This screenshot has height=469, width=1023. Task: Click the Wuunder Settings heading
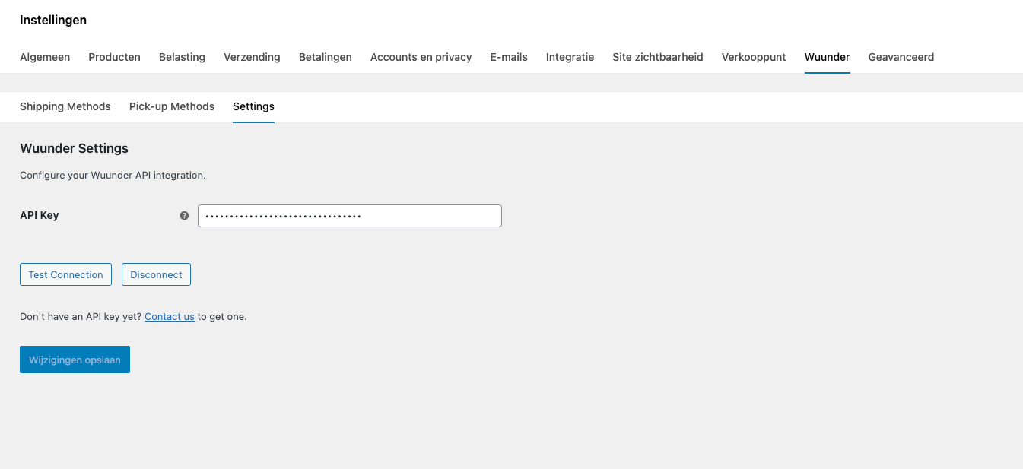click(74, 148)
